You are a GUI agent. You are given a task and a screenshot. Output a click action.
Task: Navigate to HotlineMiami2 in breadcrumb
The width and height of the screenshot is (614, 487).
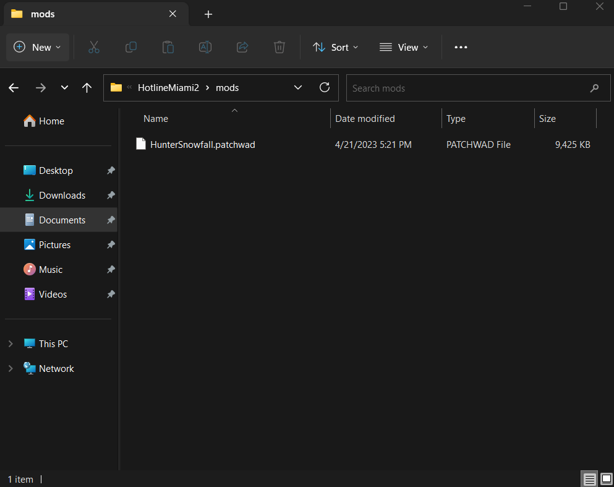point(168,88)
